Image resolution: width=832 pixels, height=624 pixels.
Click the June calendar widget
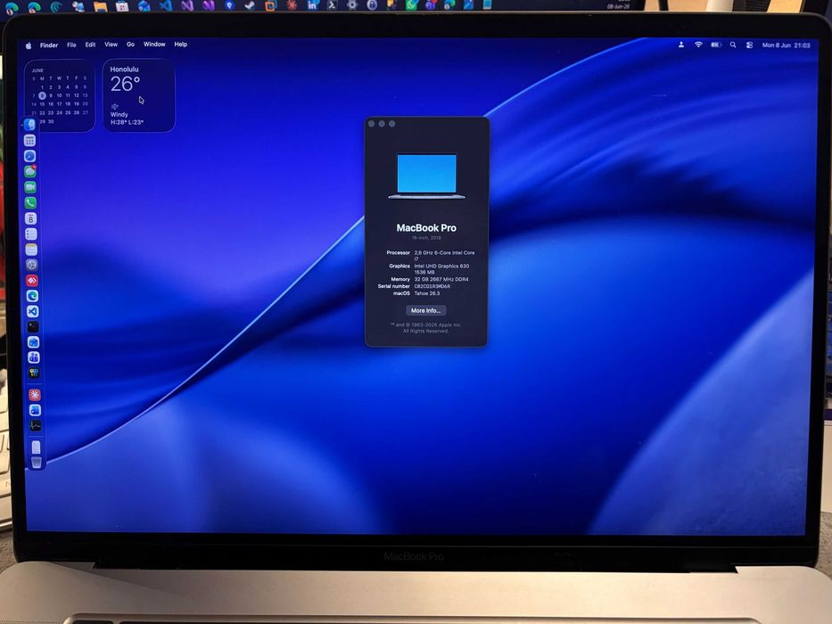click(x=60, y=95)
